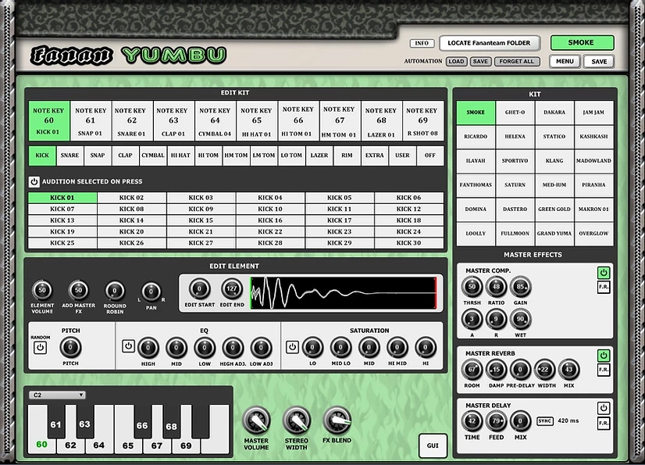
Task: Click the Saturation Hi Mid knob
Action: point(397,348)
